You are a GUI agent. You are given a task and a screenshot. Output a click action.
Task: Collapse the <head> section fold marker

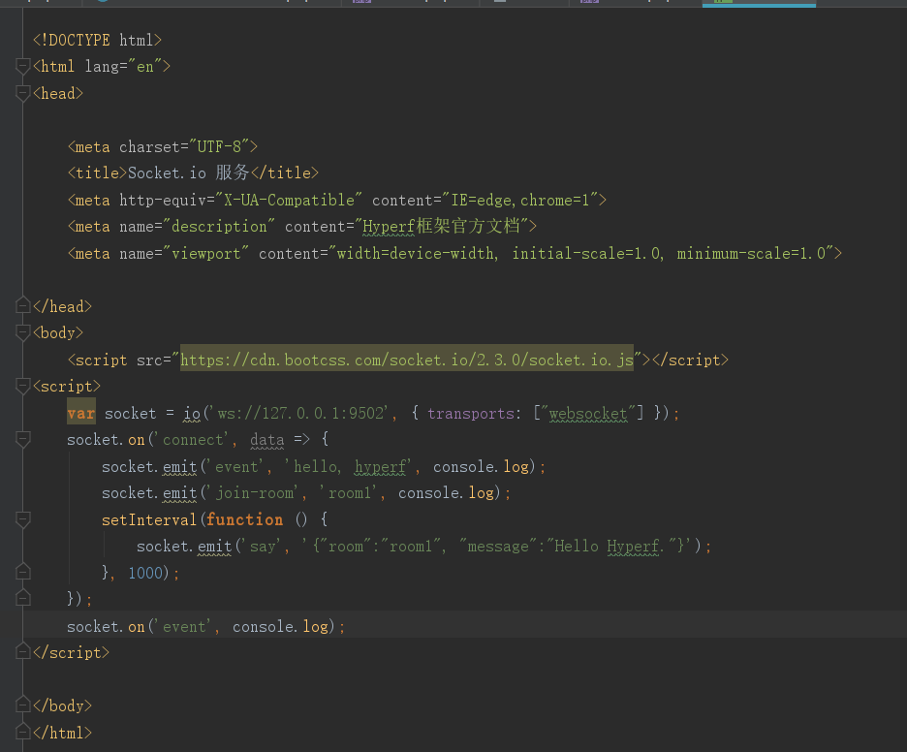click(22, 93)
